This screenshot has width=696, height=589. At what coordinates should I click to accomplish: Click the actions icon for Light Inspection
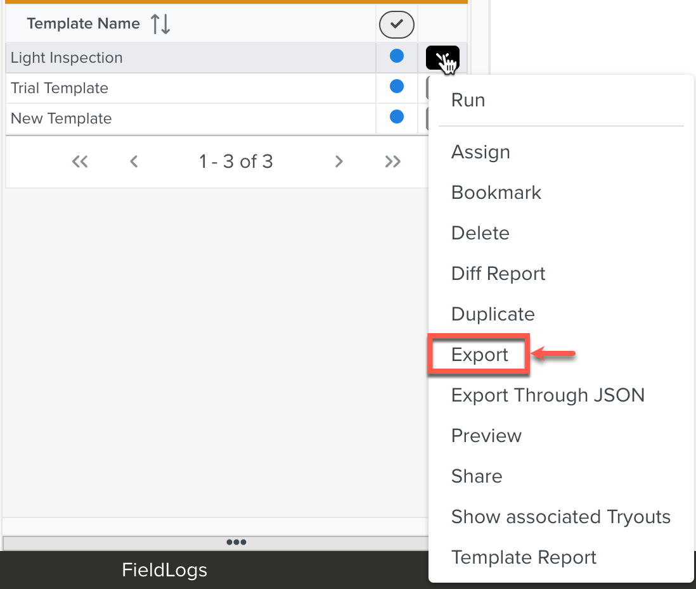point(442,58)
